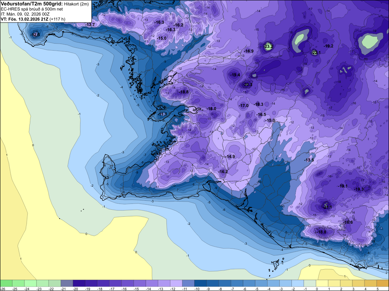The width and height of the screenshot is (389, 291).
Task: Click the pale yellow 0 swatch in color scale
Action: [x=322, y=283]
